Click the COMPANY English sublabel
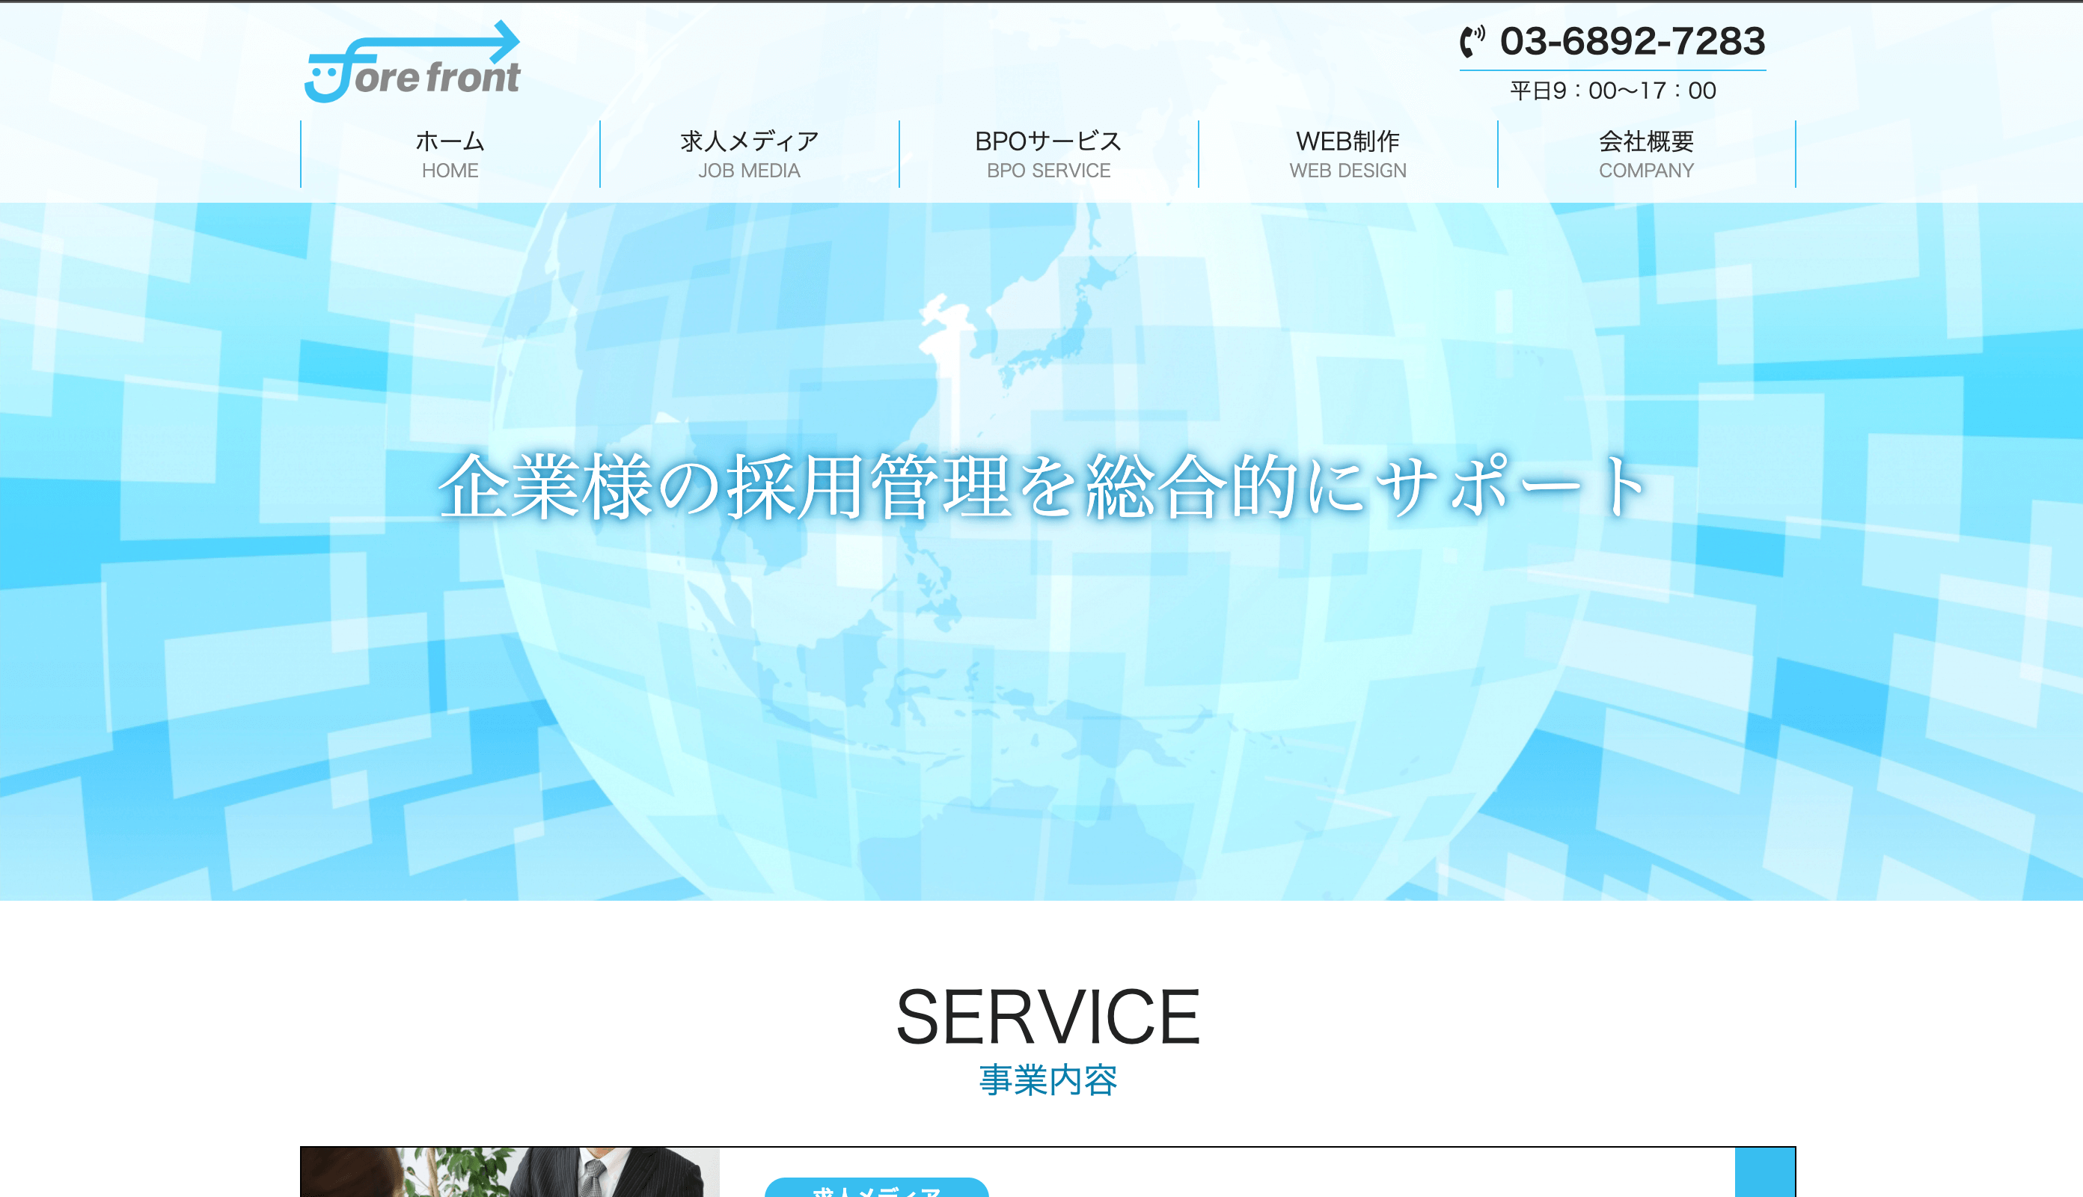The height and width of the screenshot is (1197, 2083). pos(1646,171)
